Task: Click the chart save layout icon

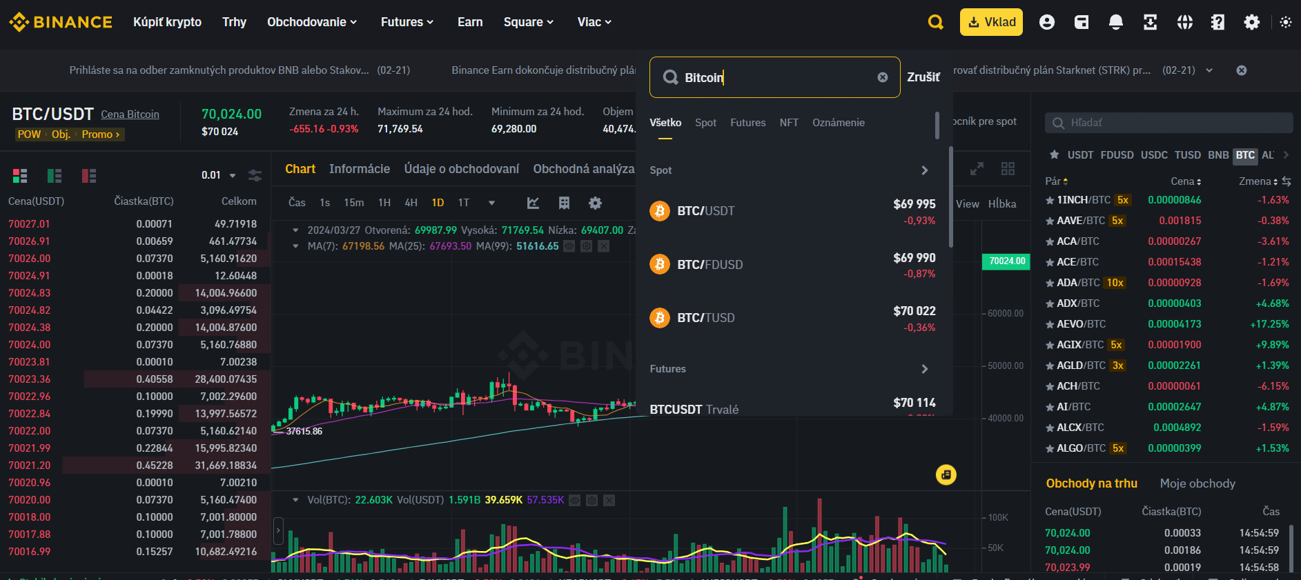Action: [x=564, y=203]
